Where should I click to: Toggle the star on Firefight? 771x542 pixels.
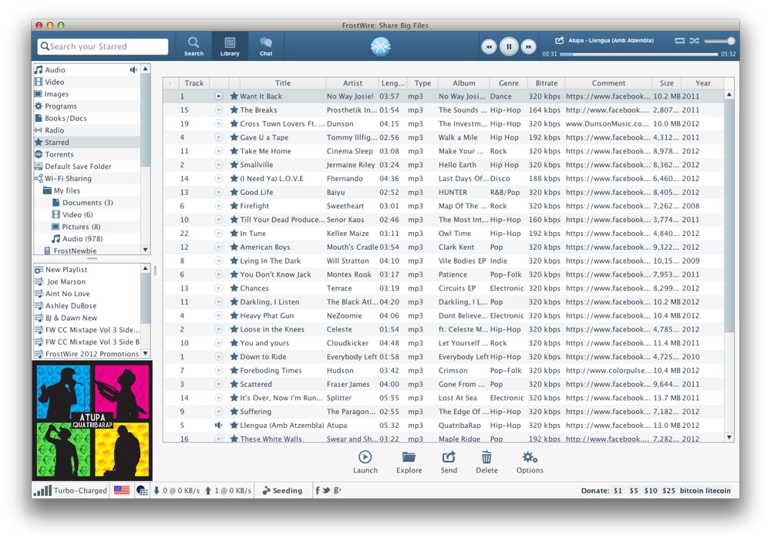coord(234,206)
